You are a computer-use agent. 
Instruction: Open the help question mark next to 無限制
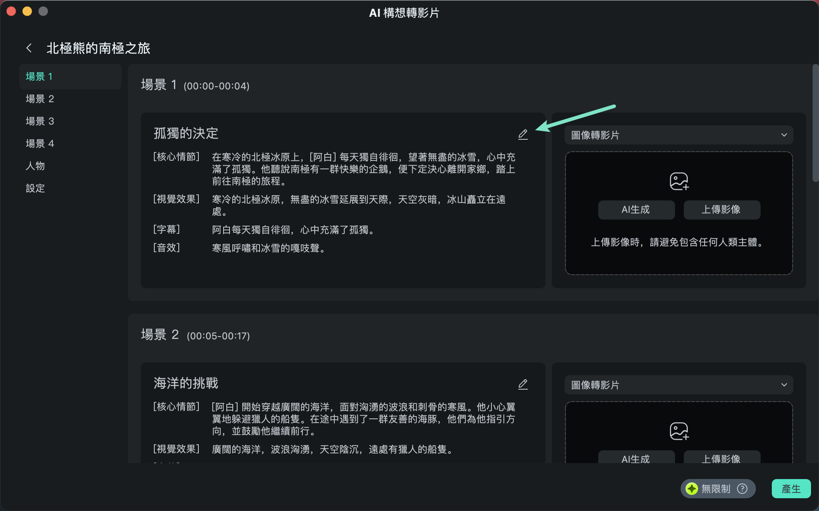tap(742, 489)
